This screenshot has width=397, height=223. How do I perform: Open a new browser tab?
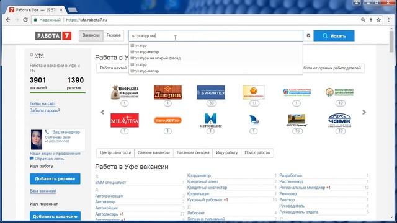click(73, 10)
